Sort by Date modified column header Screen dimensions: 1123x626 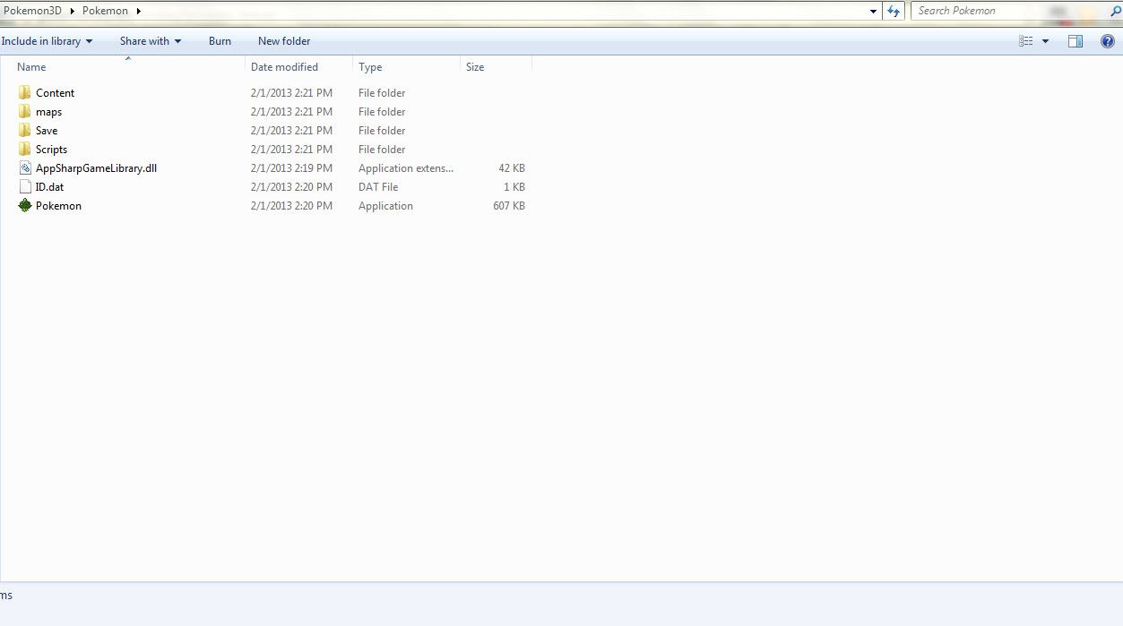click(284, 67)
